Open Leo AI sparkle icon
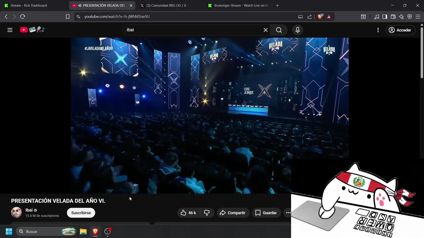Viewport: 424px width, 238px height. coord(401,17)
